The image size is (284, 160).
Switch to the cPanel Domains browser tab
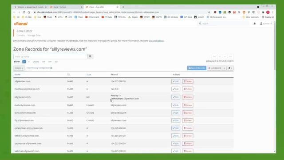tap(66, 7)
